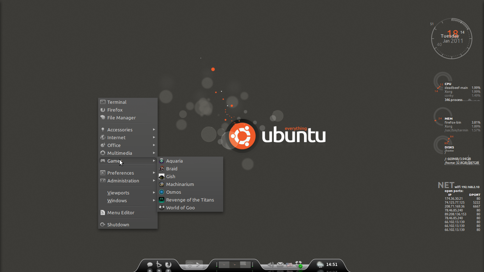Image resolution: width=484 pixels, height=272 pixels.
Task: Click the Menu Editor document icon
Action: pos(103,212)
